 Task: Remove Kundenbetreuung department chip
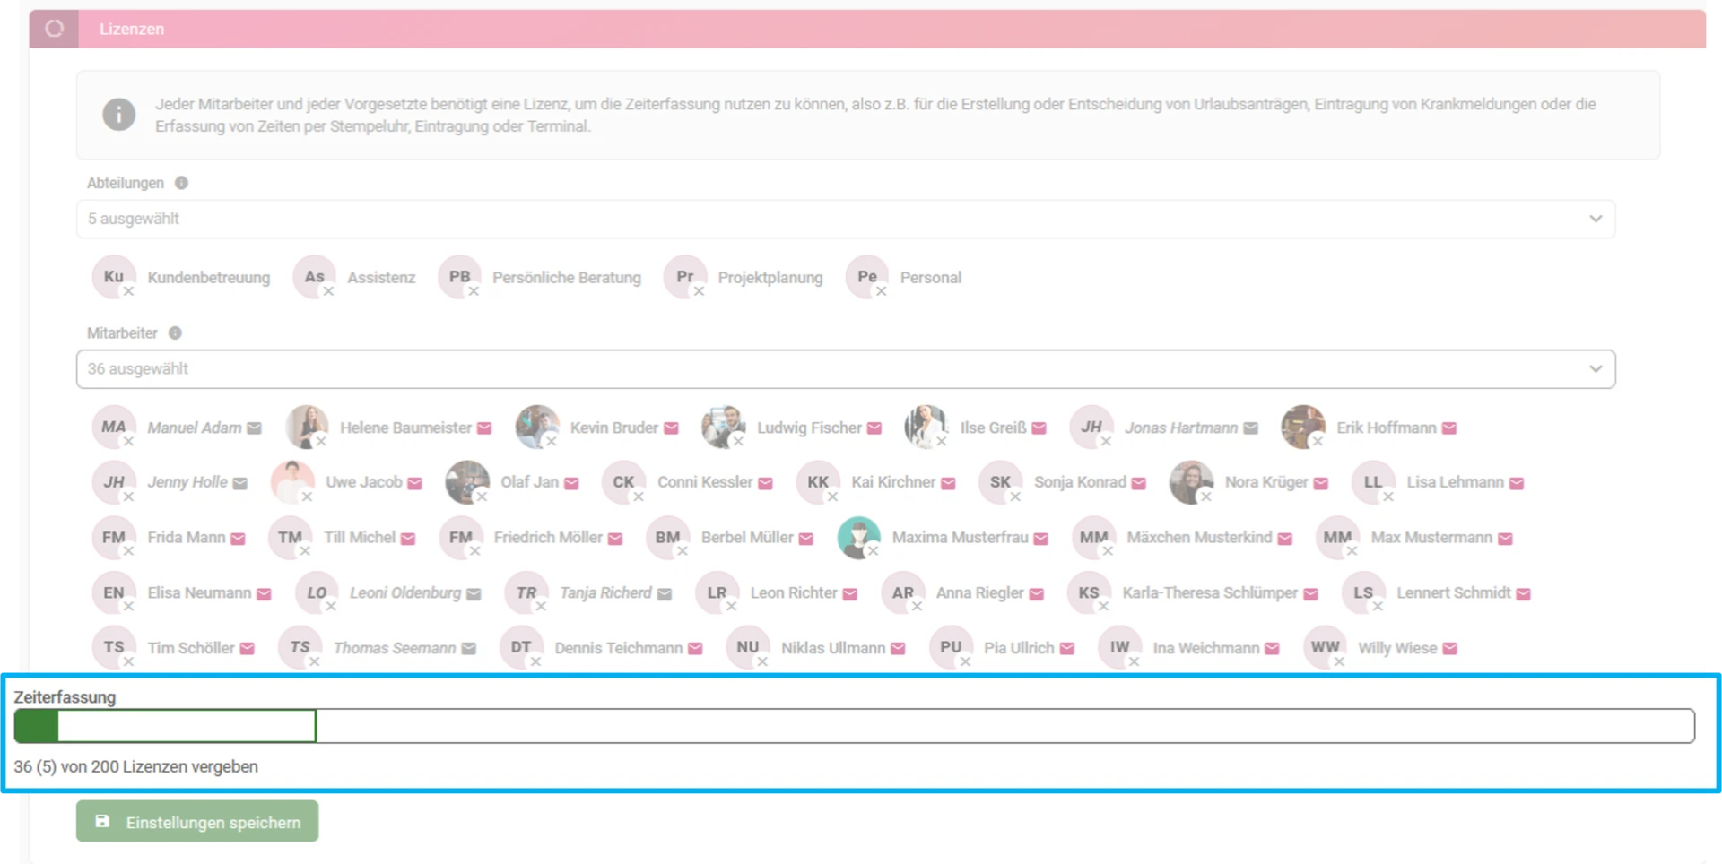(x=129, y=291)
